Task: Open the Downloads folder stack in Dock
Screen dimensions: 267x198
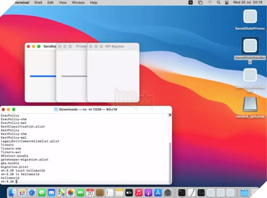Action: point(245,193)
